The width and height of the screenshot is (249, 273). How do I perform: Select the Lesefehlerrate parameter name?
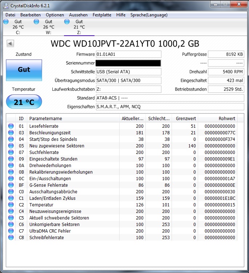pyautogui.click(x=44, y=126)
